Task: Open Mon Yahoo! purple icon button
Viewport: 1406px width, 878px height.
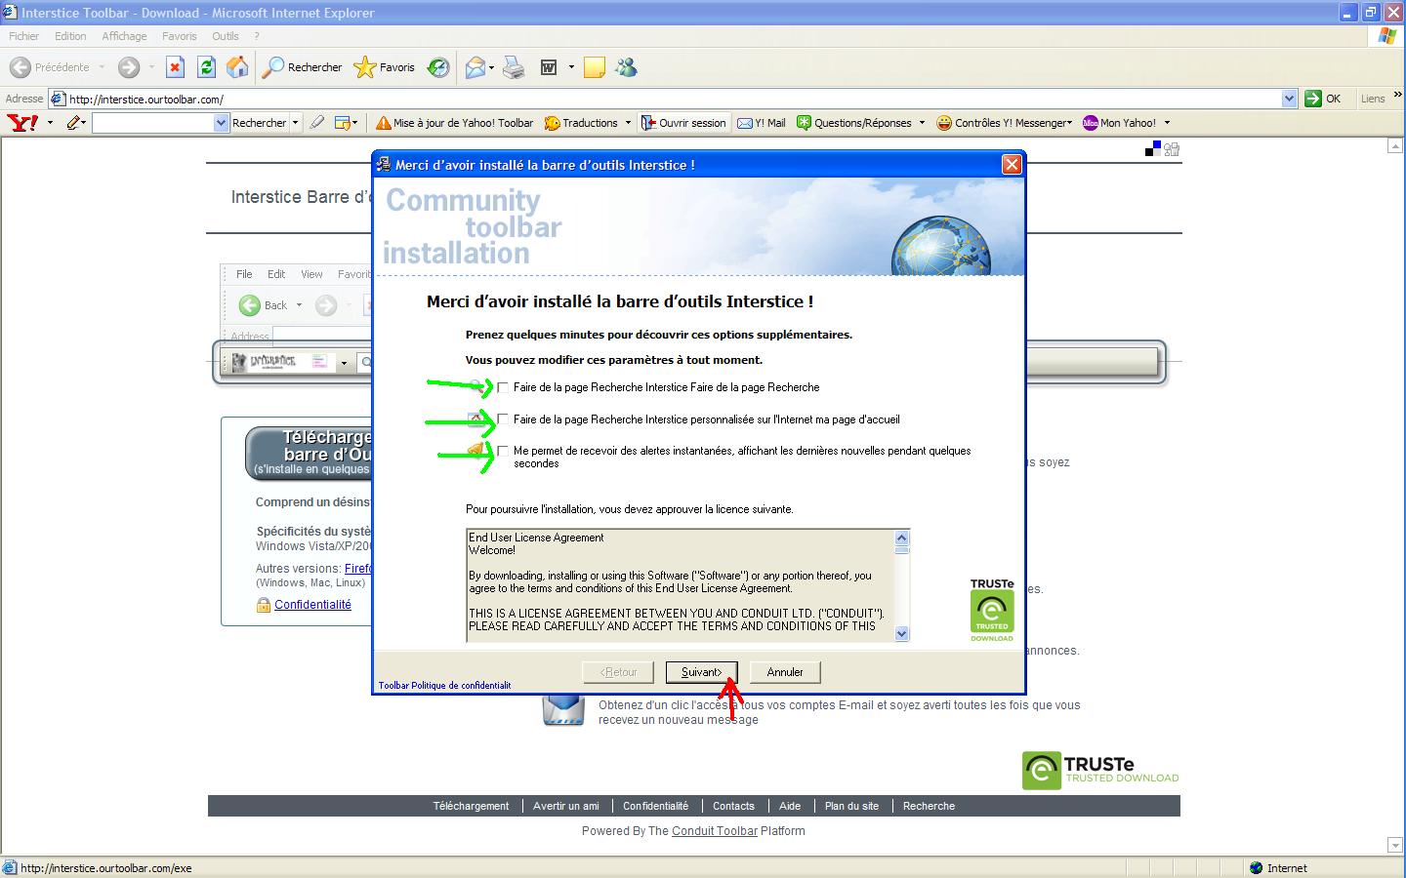Action: (x=1120, y=123)
